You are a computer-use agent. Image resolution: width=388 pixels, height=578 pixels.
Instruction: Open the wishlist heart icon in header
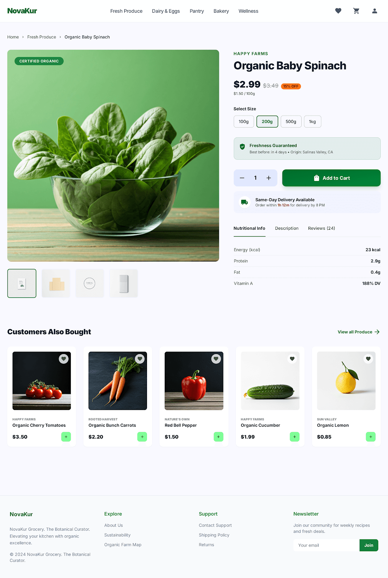point(338,11)
